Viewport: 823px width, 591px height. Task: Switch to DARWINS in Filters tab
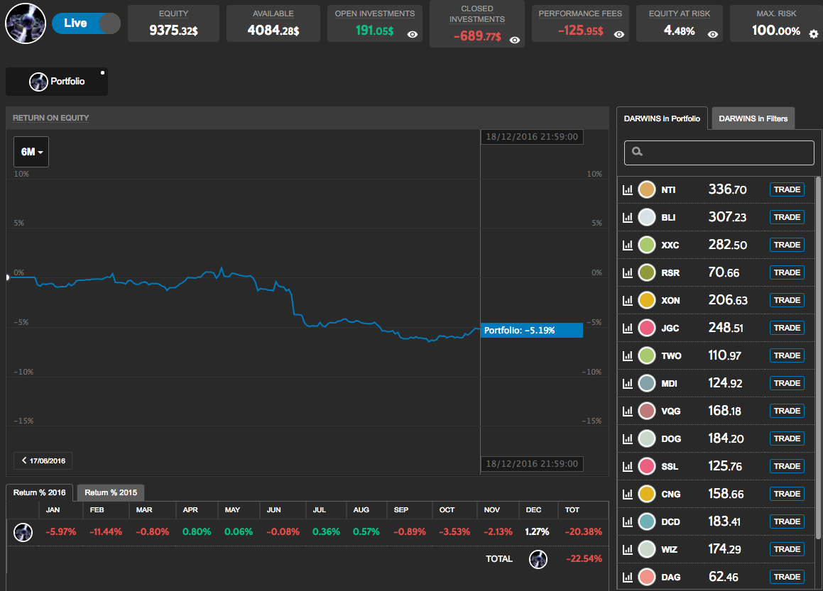(753, 118)
